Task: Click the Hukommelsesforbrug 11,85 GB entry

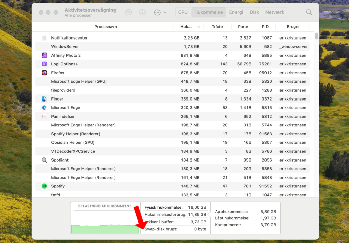Action: click(175, 214)
